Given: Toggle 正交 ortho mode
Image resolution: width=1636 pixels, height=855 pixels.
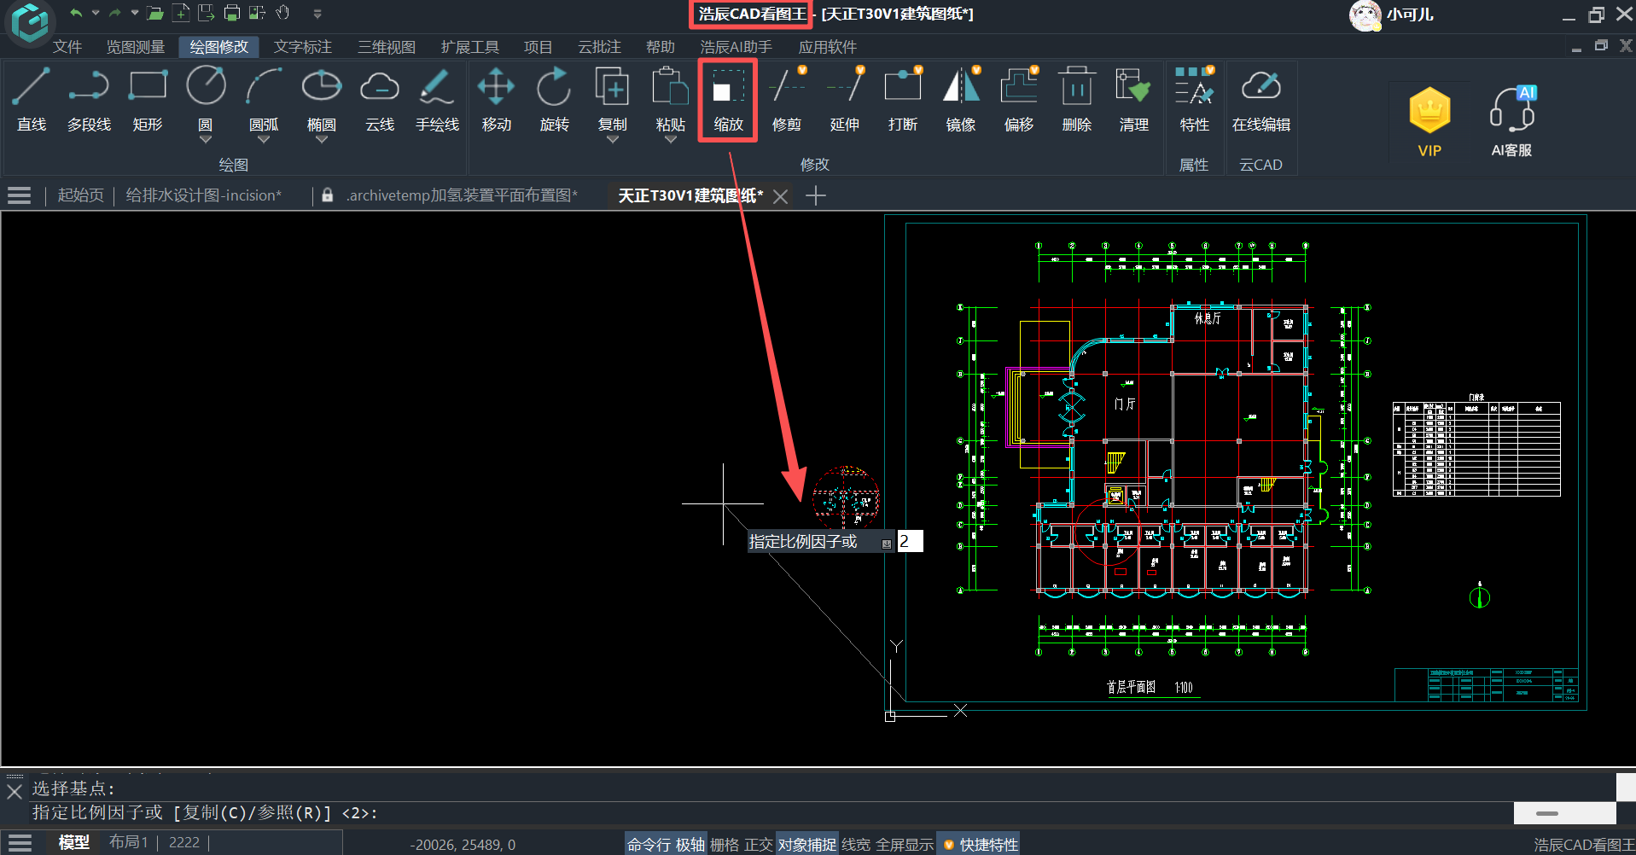Looking at the screenshot, I should pos(759,845).
